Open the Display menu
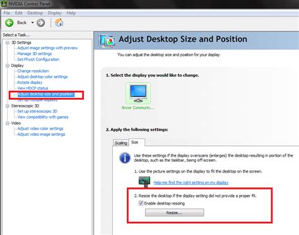This screenshot has height=235, width=299. [54, 13]
